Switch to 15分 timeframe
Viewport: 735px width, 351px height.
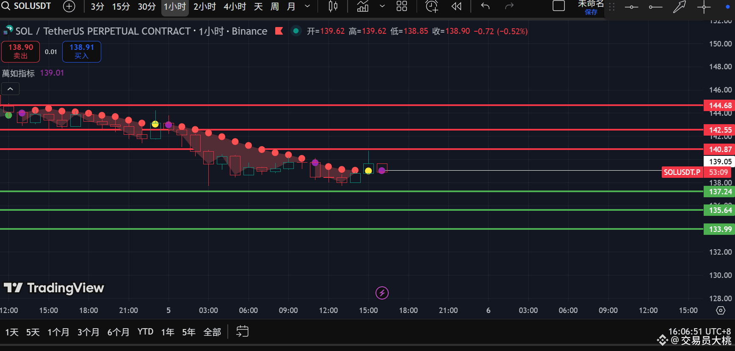point(121,6)
